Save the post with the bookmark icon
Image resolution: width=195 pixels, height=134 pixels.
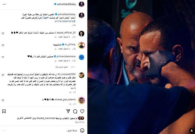[4, 111]
